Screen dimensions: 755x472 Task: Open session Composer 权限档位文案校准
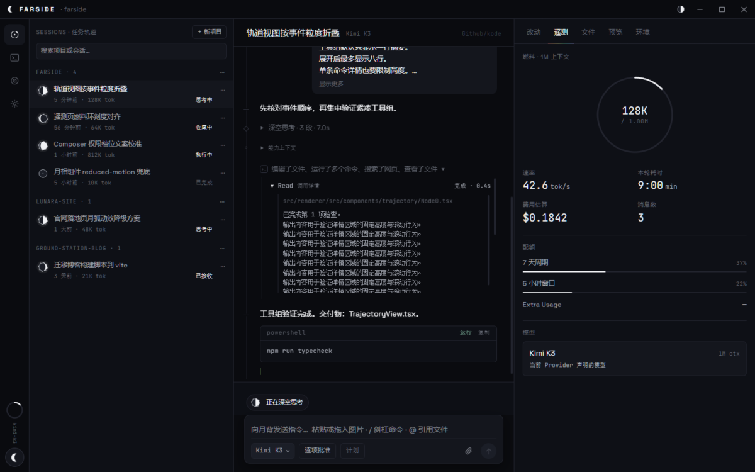coord(131,149)
